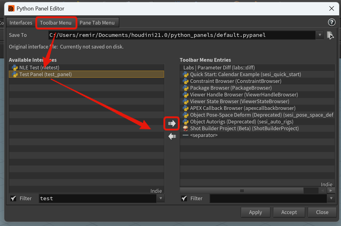This screenshot has height=226, width=341.
Task: Open the help question mark icon
Action: (x=331, y=22)
